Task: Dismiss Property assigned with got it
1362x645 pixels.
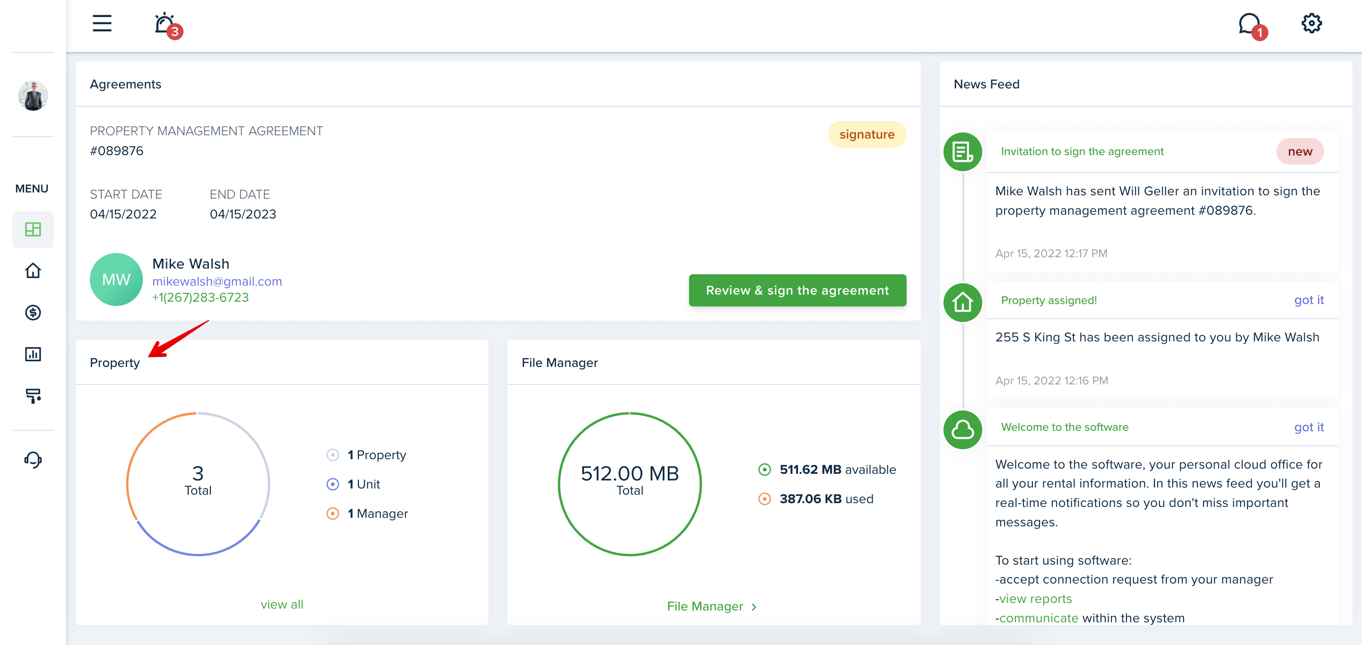Action: (1309, 300)
